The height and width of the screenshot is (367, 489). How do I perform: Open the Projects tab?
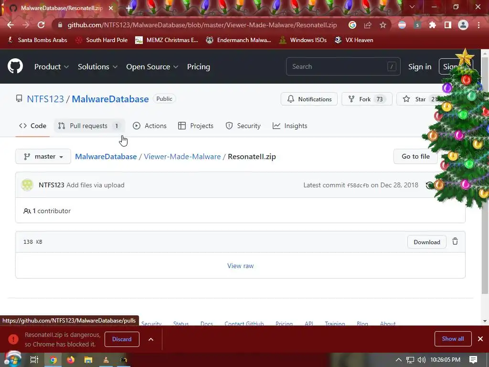[195, 126]
